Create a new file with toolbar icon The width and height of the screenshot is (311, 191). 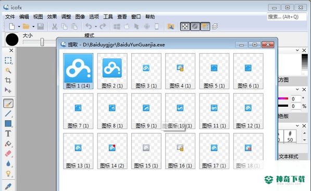point(12,27)
